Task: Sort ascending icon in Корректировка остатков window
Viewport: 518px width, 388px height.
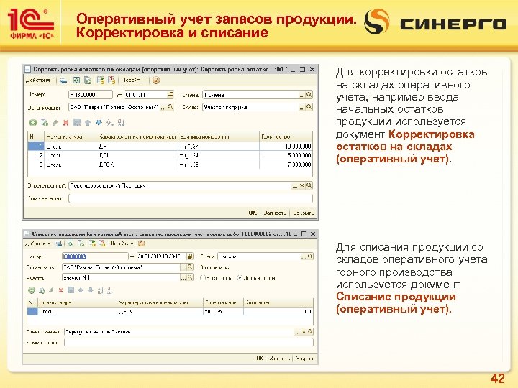Action: pos(109,123)
